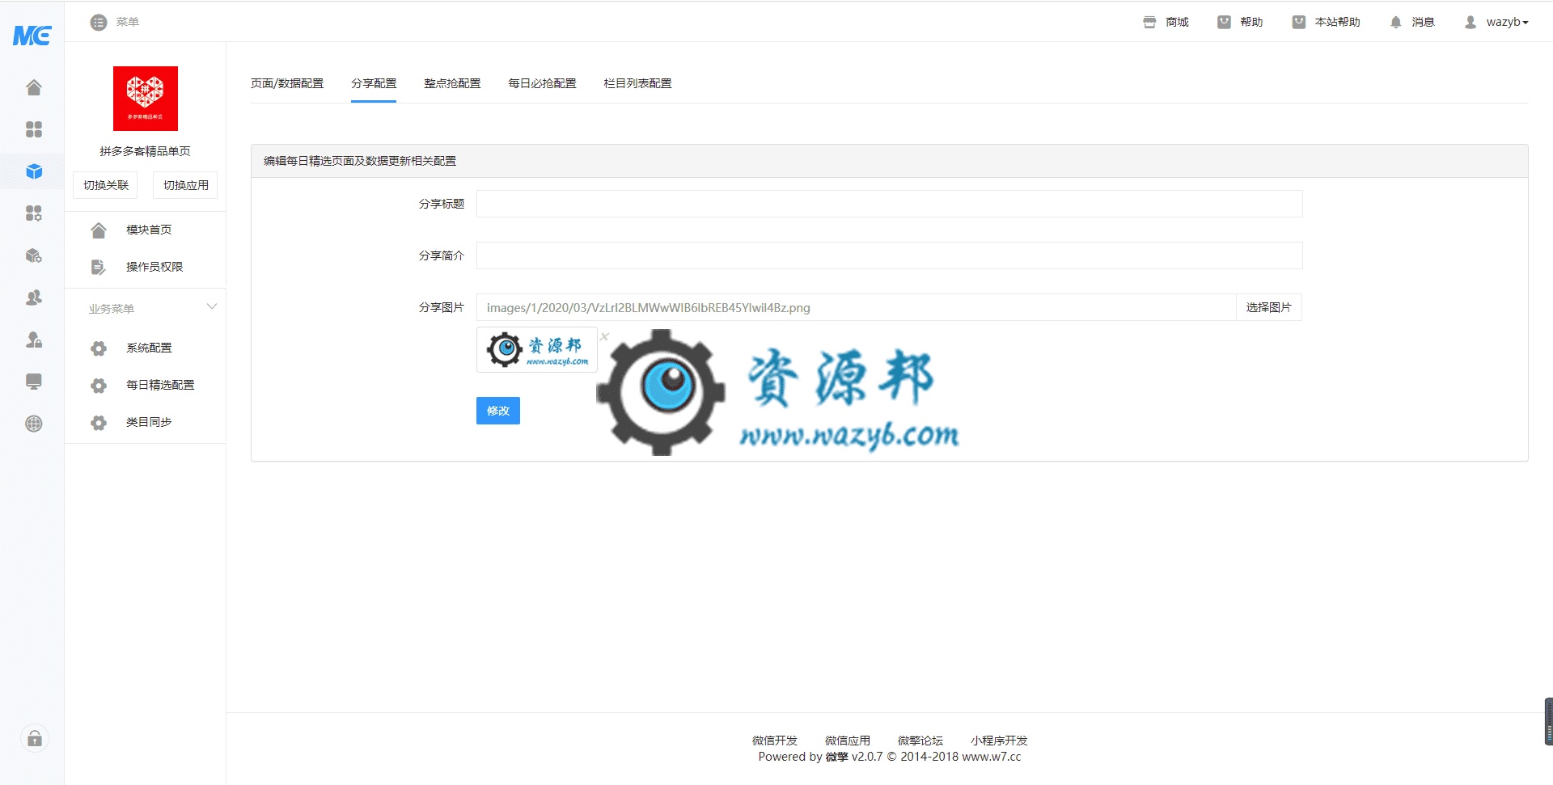Image resolution: width=1553 pixels, height=785 pixels.
Task: Click the 分享标题 input field
Action: coord(889,204)
